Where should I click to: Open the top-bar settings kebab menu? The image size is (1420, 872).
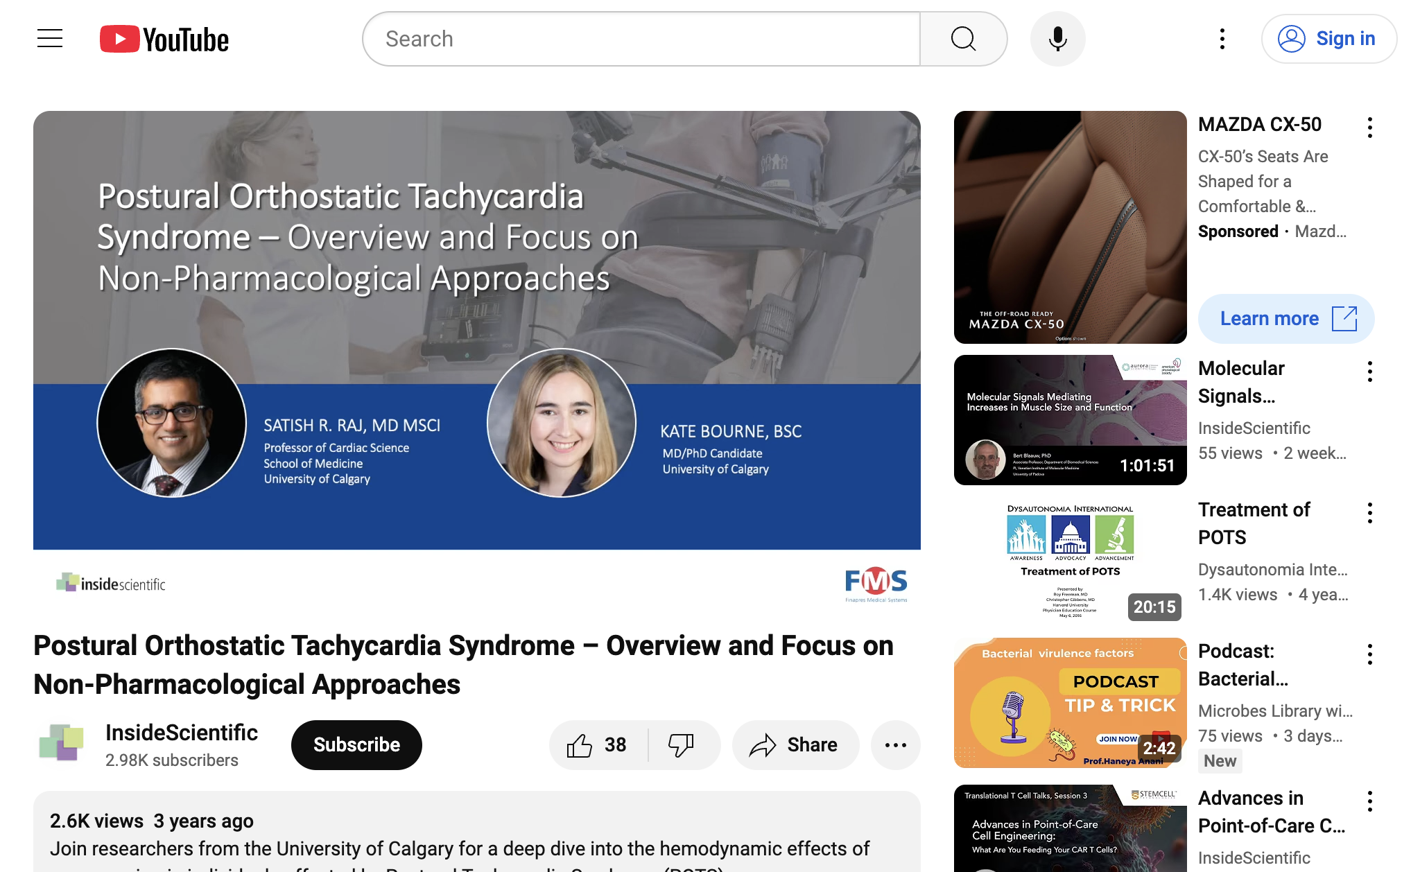[1222, 39]
